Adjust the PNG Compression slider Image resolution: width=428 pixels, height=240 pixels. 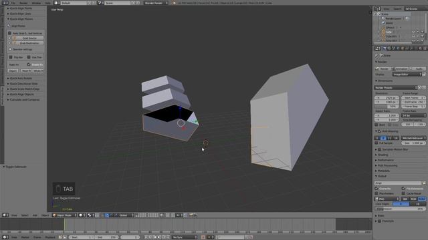tap(400, 209)
